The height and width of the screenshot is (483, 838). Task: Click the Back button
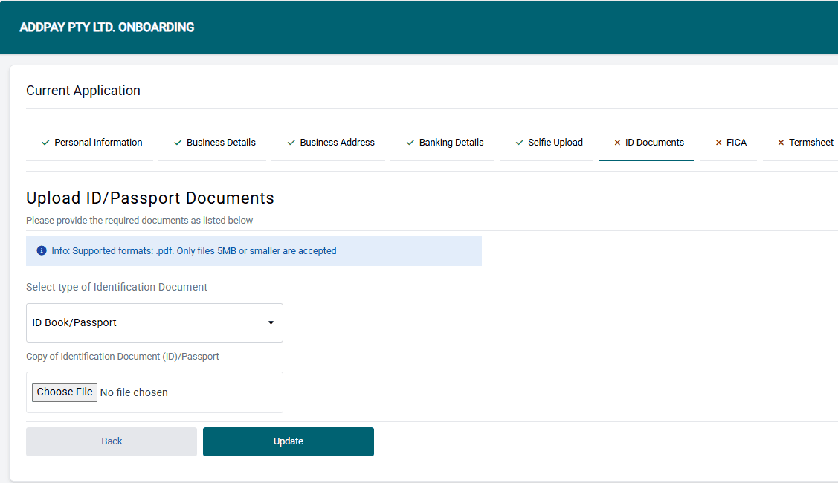click(x=112, y=441)
